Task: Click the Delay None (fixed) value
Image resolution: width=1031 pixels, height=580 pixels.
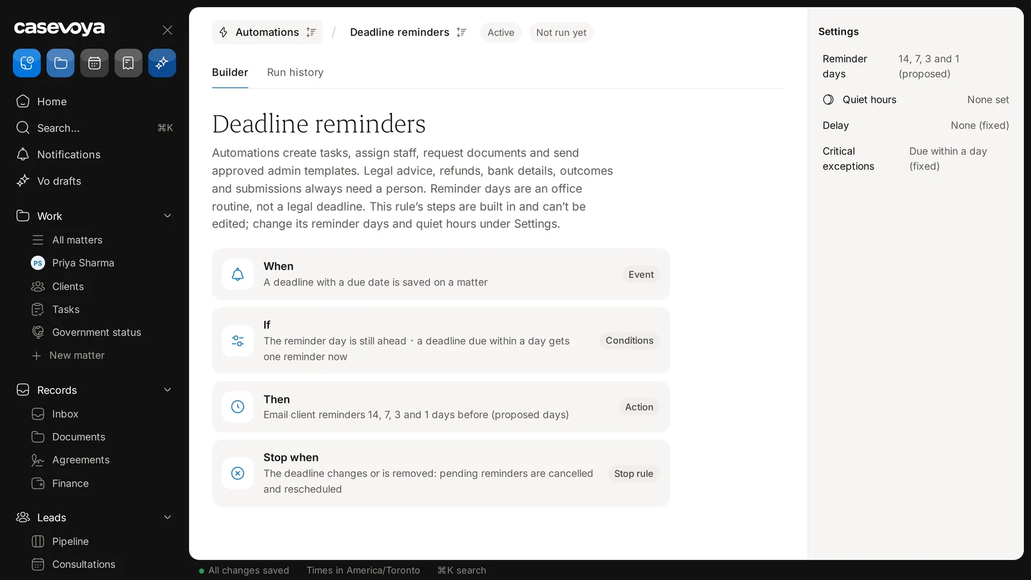Action: coord(980,125)
